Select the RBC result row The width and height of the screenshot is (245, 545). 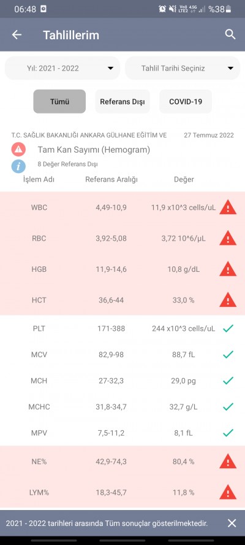(123, 238)
